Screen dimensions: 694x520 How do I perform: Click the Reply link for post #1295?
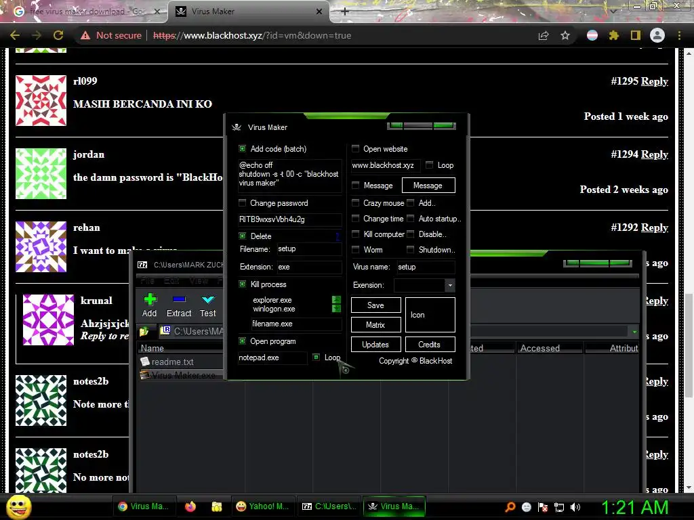coord(654,81)
